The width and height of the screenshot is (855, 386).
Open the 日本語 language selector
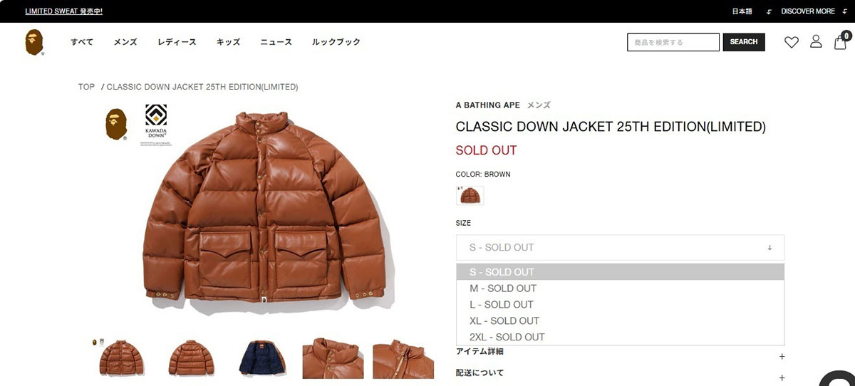742,11
